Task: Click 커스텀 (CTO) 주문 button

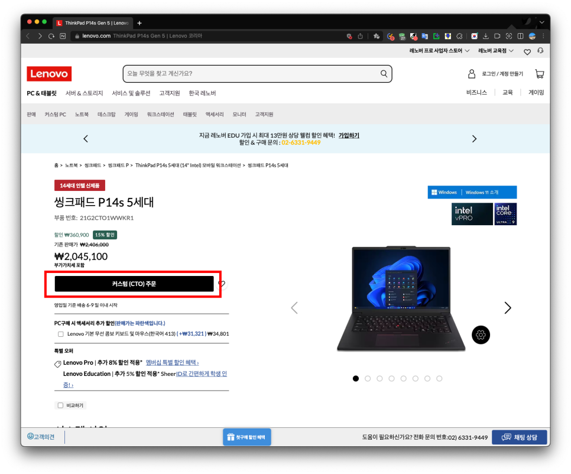Action: (x=134, y=284)
